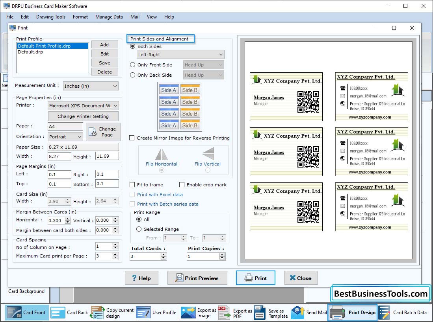The height and width of the screenshot is (322, 433).
Task: Click the top-left card preview thumbnail
Action: [286, 97]
